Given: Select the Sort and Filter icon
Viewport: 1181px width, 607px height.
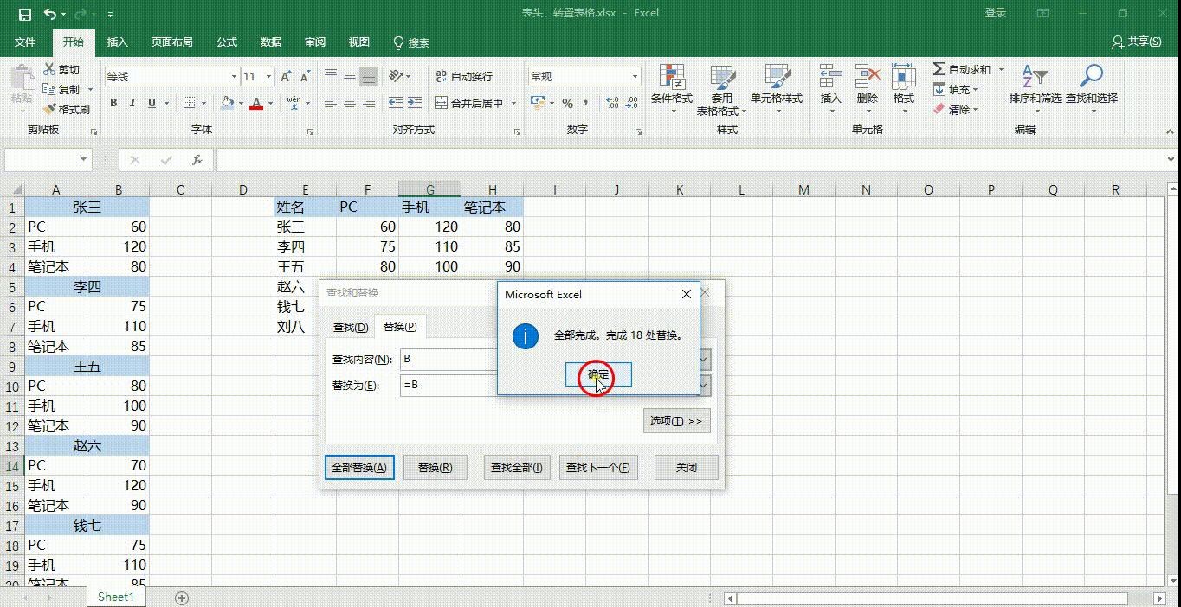Looking at the screenshot, I should pos(1036,86).
